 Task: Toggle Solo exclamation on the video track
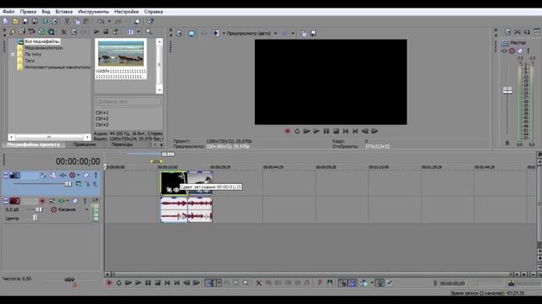click(x=96, y=175)
